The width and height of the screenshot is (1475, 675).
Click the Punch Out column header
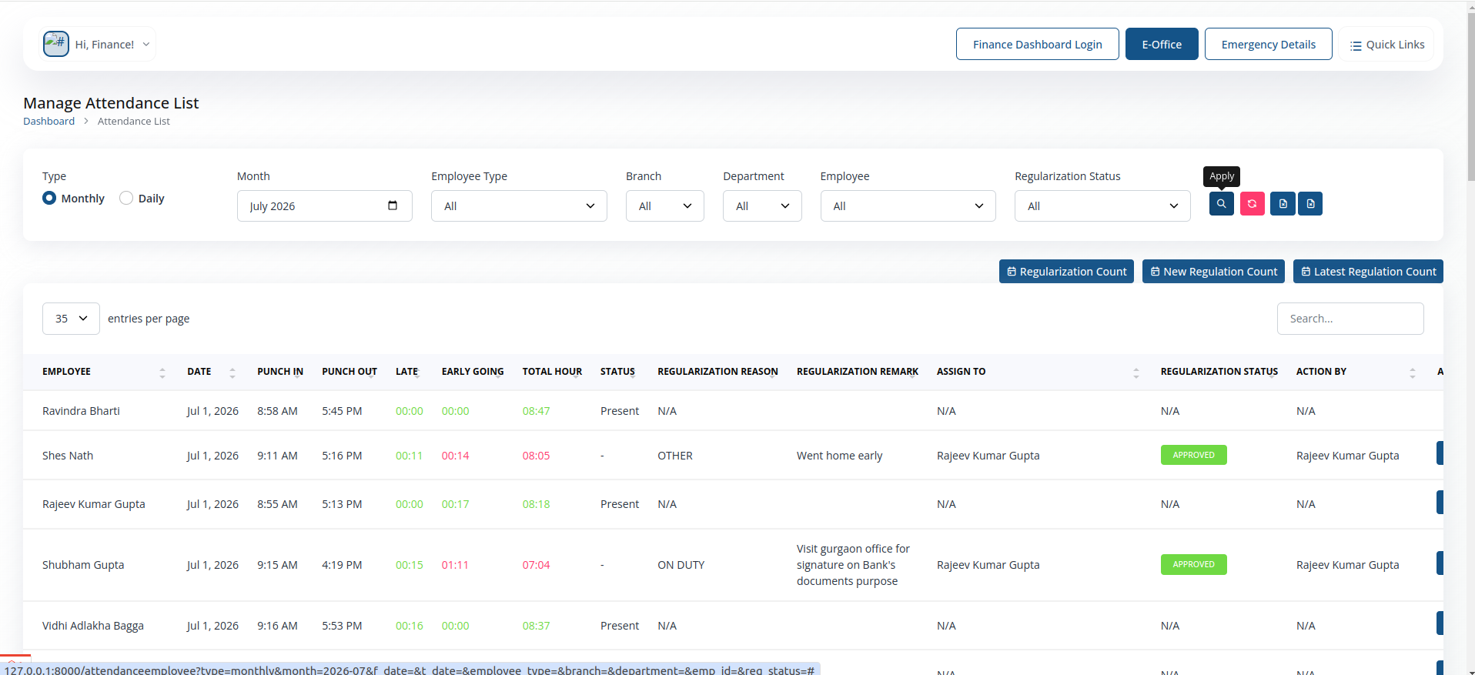pos(350,372)
